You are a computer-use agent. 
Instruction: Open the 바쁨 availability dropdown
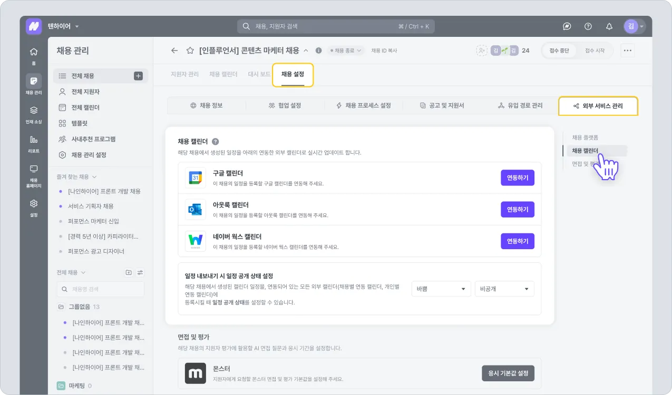(441, 289)
